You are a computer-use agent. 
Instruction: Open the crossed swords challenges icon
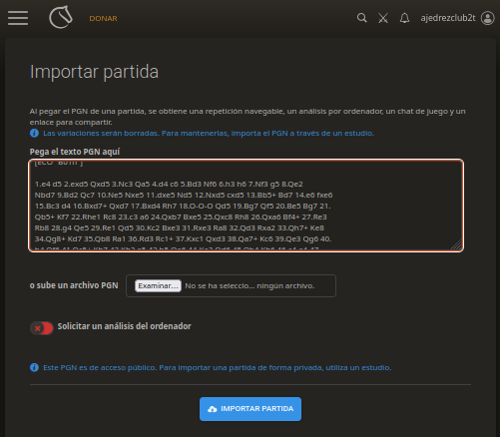(x=383, y=18)
